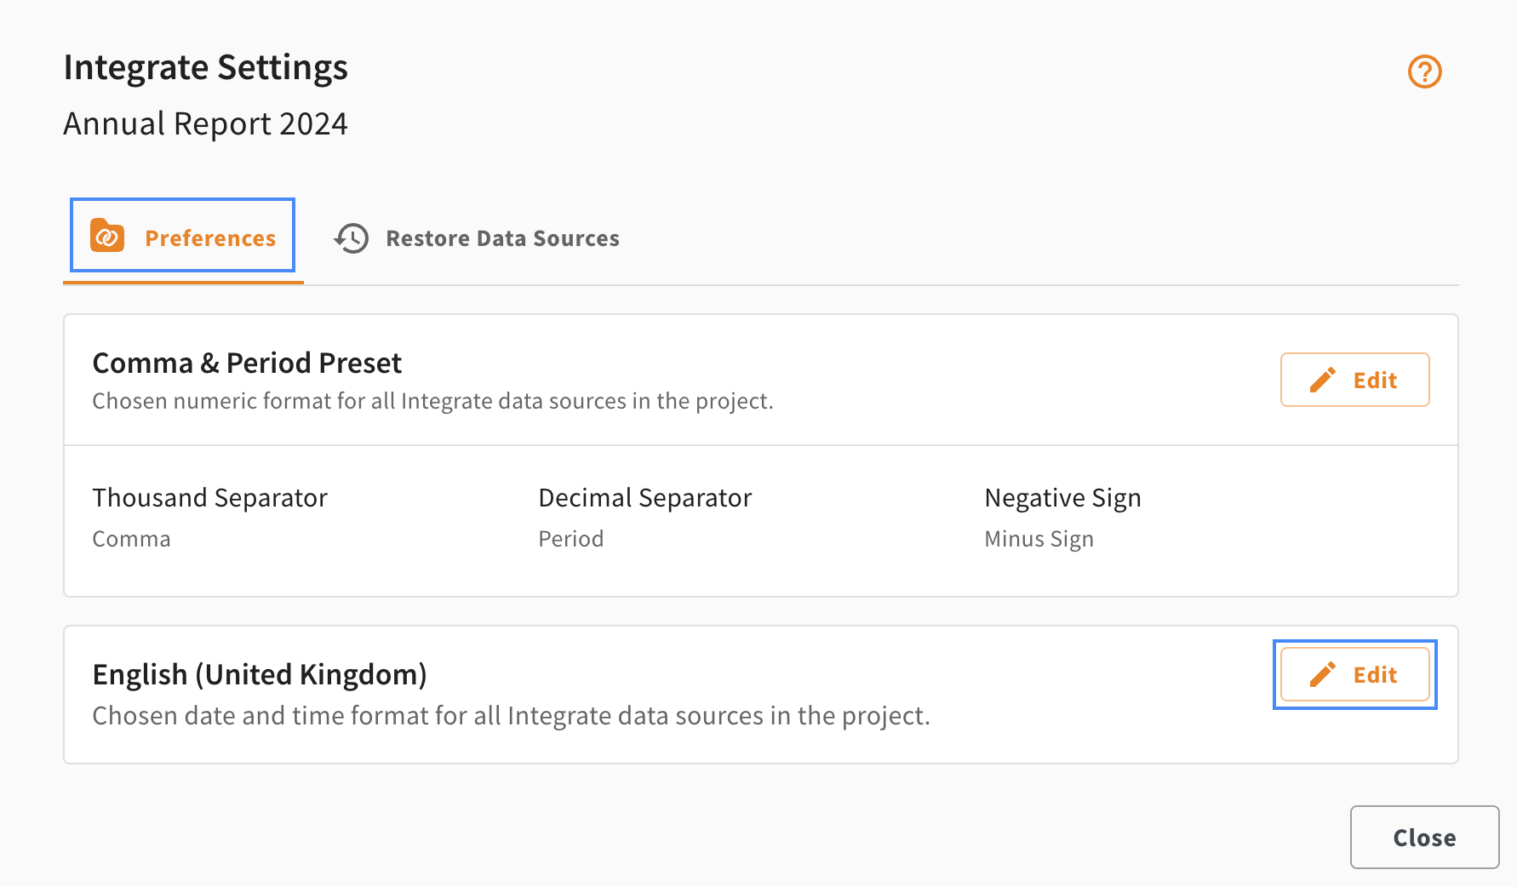Click the Period separator value
Viewport: 1517px width, 887px height.
pyautogui.click(x=571, y=539)
